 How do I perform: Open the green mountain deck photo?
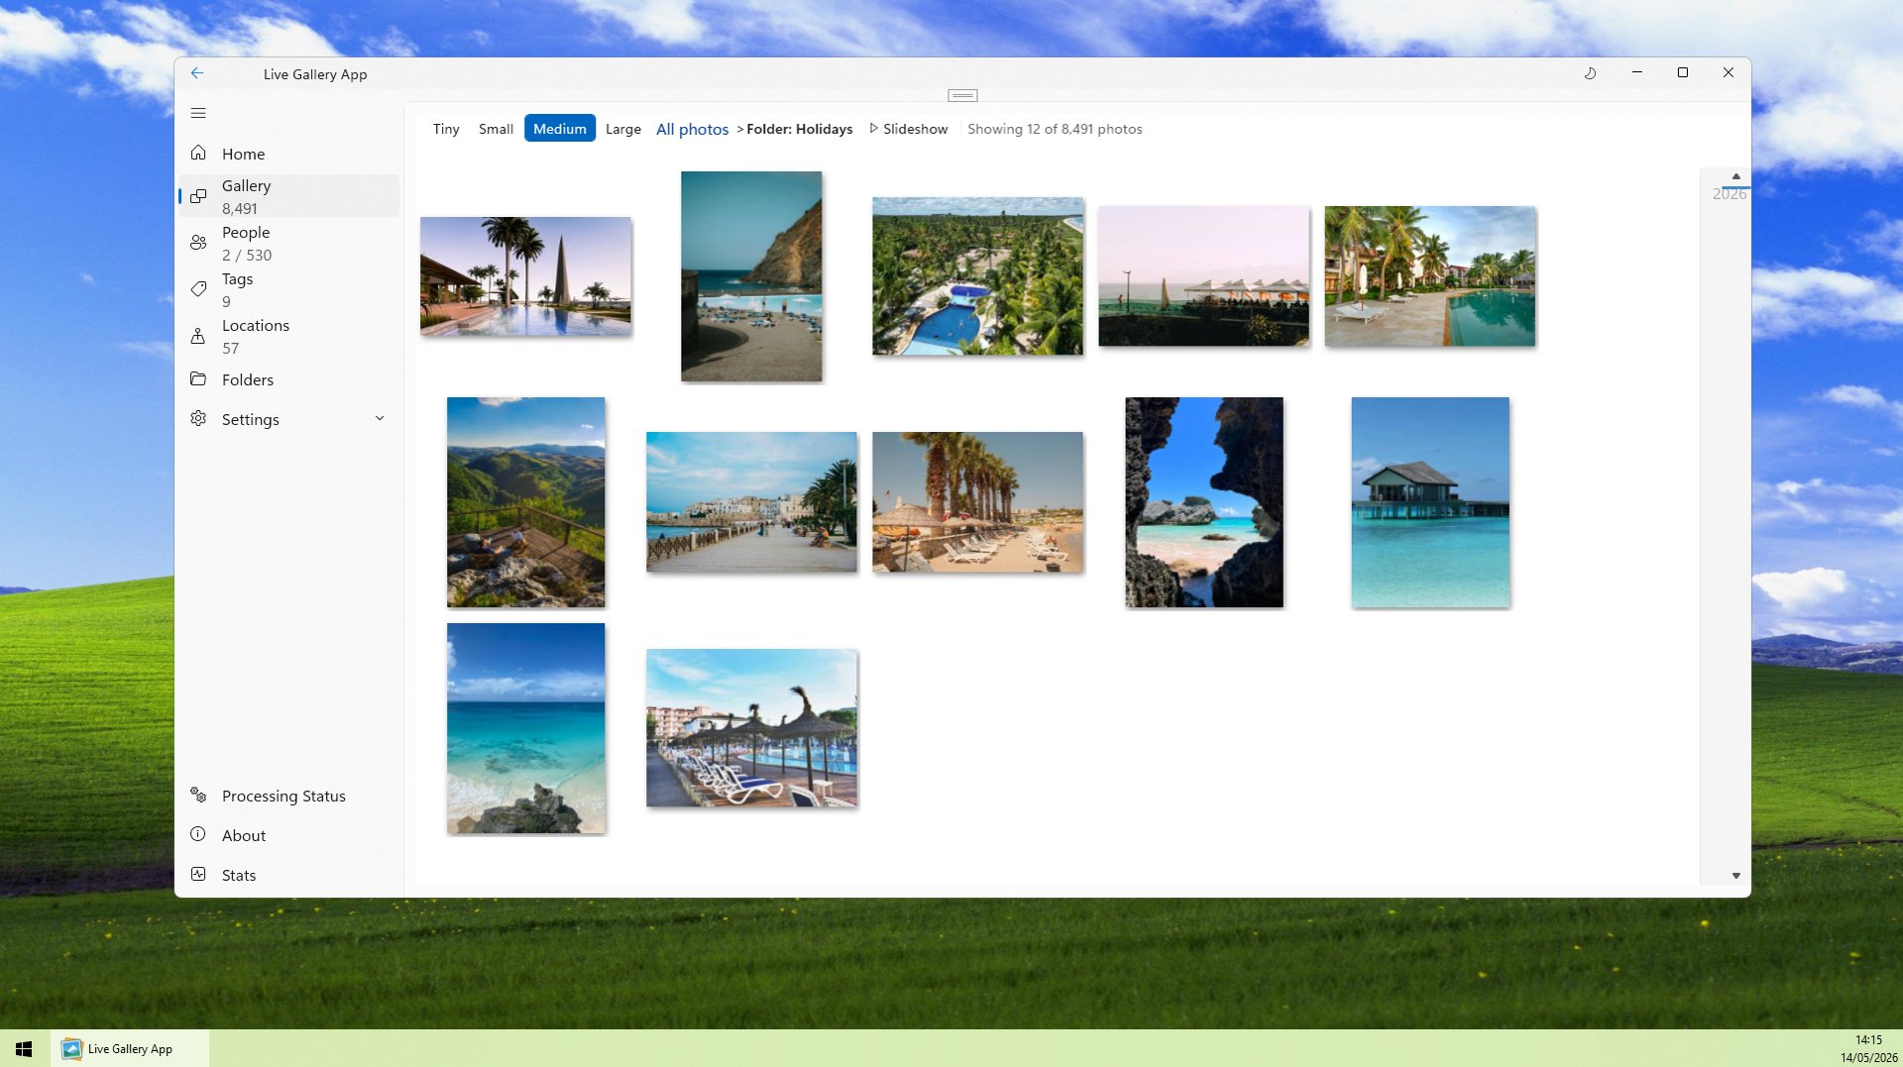(525, 502)
